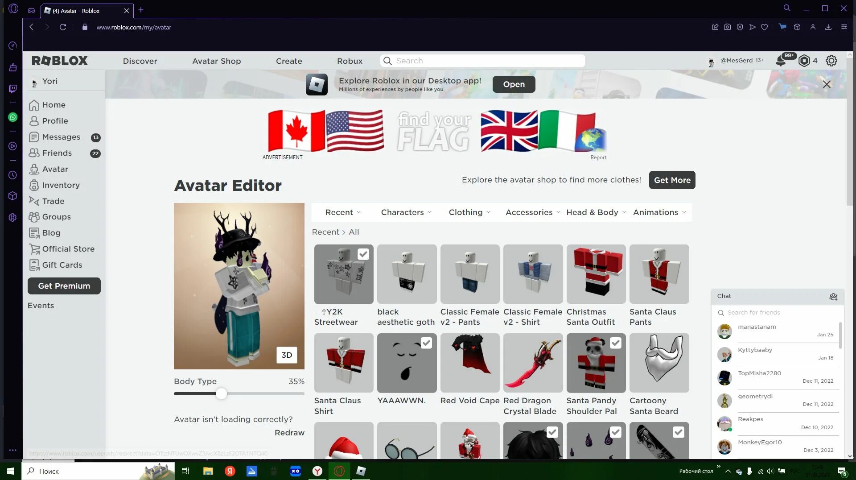Unequip Santa Pandy Shoulder Pal
This screenshot has height=480, width=856.
(616, 343)
